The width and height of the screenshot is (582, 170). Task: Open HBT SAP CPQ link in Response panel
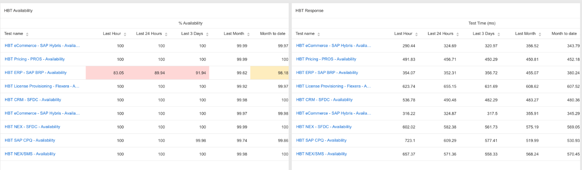pyautogui.click(x=322, y=140)
